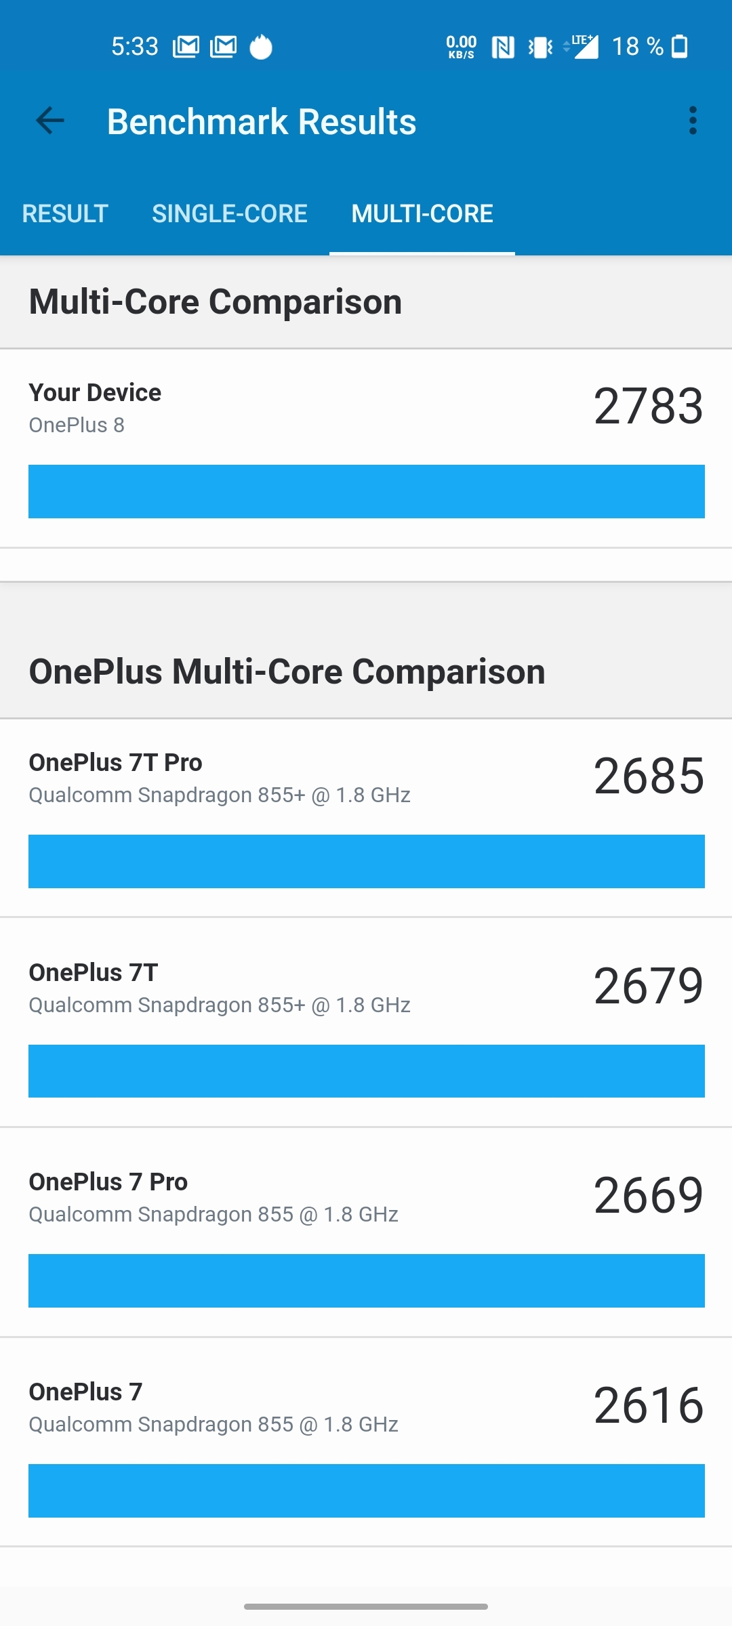Image resolution: width=732 pixels, height=1626 pixels.
Task: Select the active MULTI-CORE tab
Action: [x=422, y=213]
